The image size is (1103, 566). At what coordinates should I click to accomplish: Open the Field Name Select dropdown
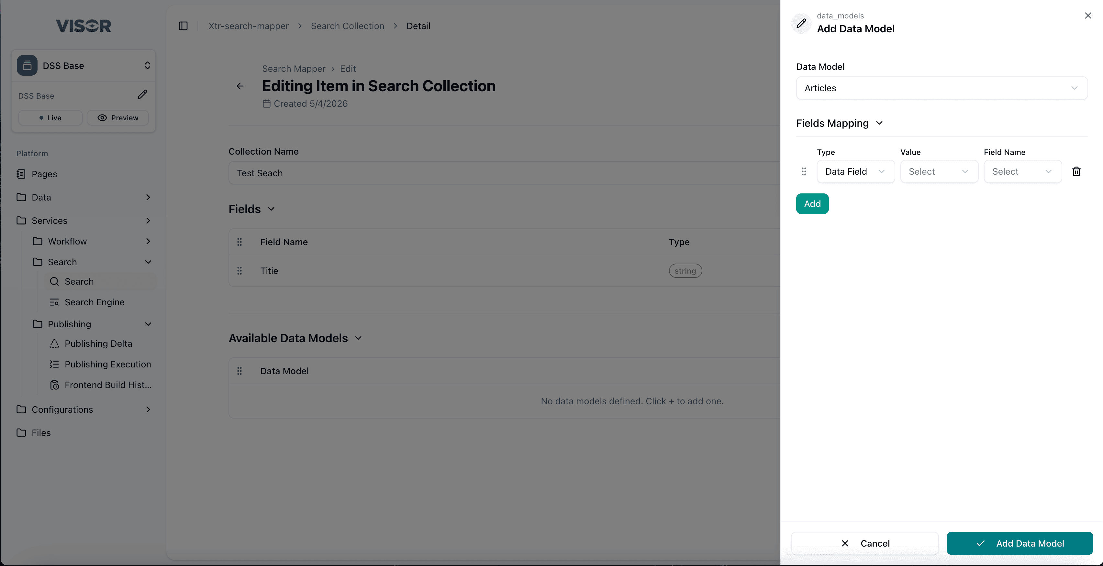[1022, 171]
